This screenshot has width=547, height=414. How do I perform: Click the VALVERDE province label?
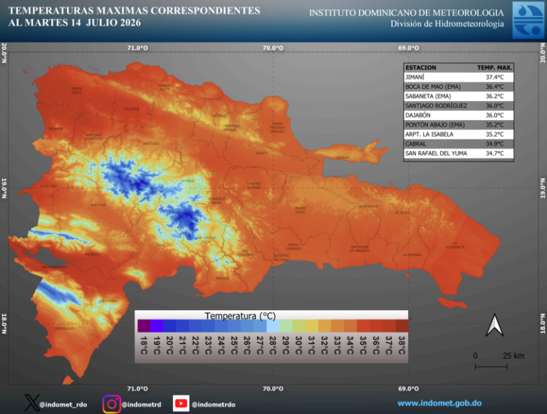[132, 109]
